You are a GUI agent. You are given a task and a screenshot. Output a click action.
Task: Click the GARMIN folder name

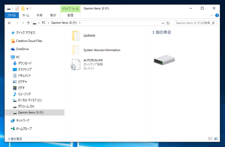tap(89, 36)
